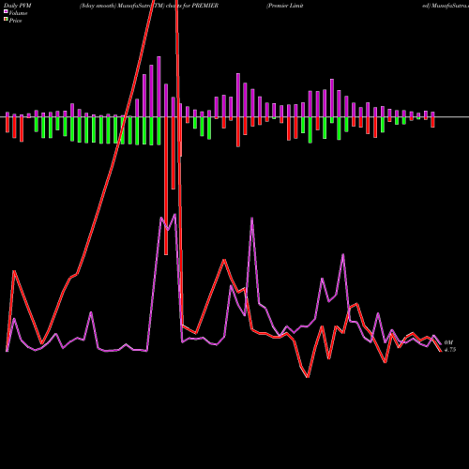469x469 pixels.
Task: Click the Price legend color swatch
Action: pyautogui.click(x=6, y=20)
